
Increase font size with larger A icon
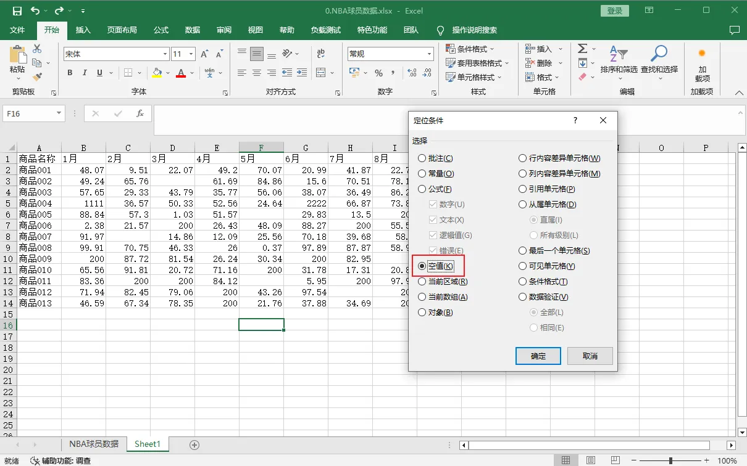tap(204, 54)
